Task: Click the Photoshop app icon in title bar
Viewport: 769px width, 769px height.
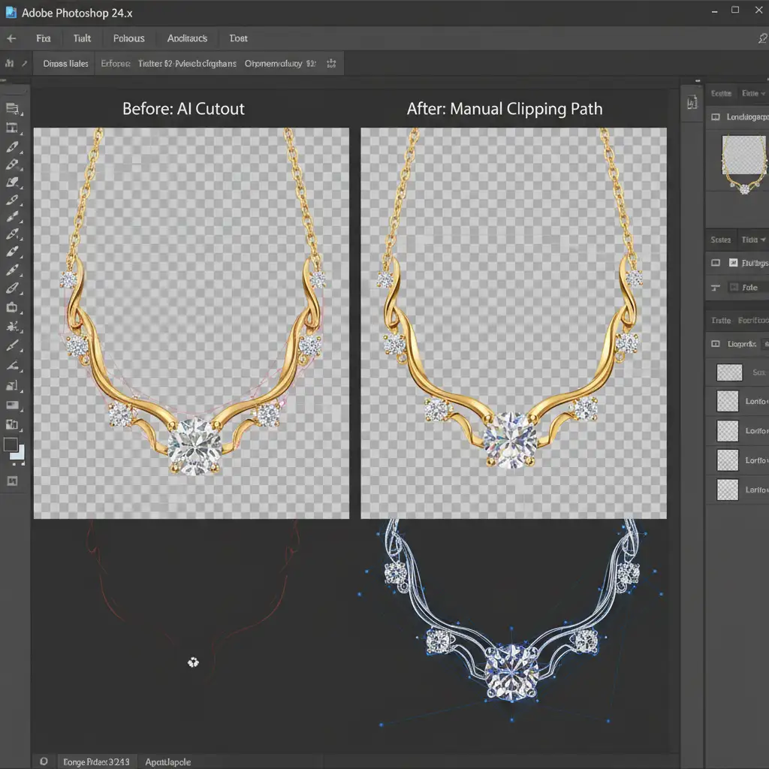Action: pos(11,13)
